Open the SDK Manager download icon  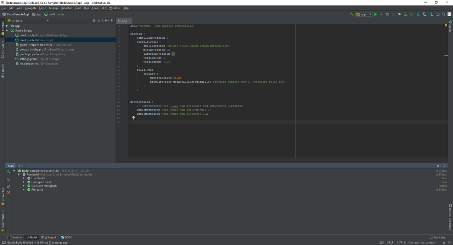432,14
